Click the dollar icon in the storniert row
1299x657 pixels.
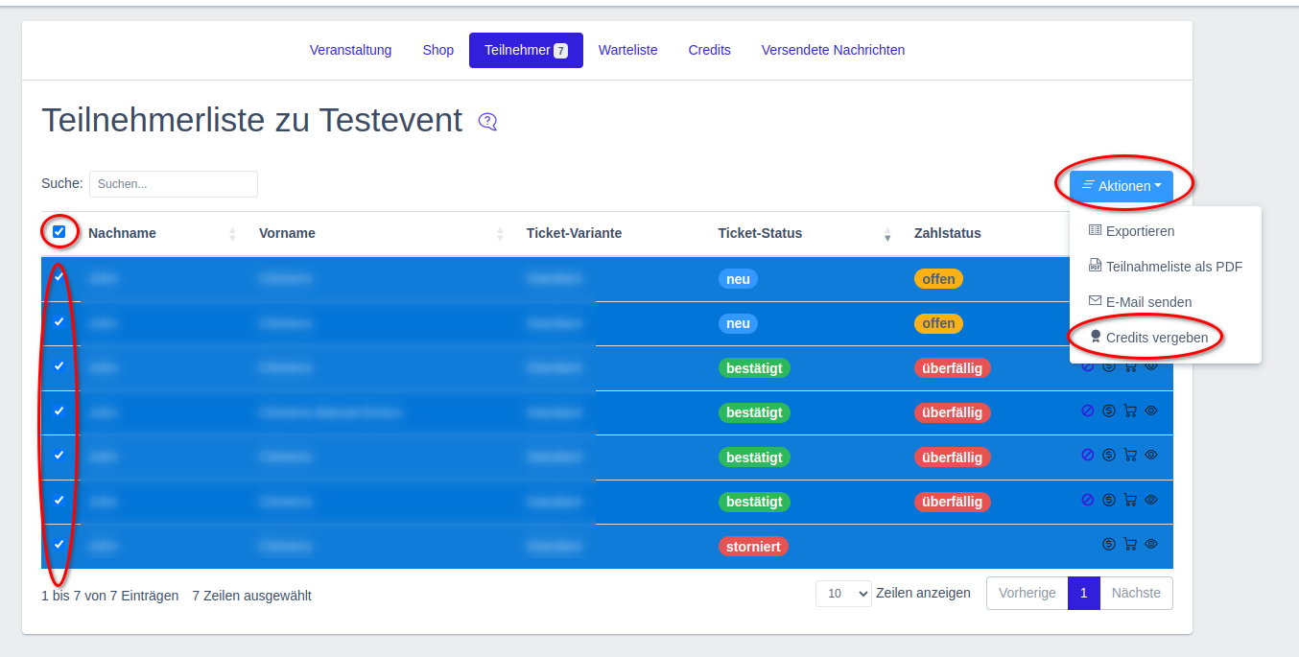pyautogui.click(x=1109, y=544)
